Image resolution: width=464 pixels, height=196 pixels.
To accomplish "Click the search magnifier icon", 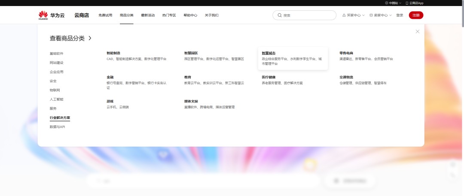I will pos(280,15).
